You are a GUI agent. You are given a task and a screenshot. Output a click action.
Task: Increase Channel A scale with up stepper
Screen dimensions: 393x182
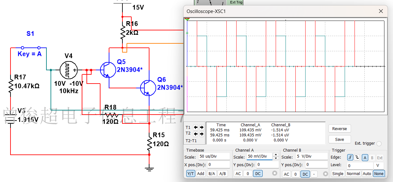point(276,155)
